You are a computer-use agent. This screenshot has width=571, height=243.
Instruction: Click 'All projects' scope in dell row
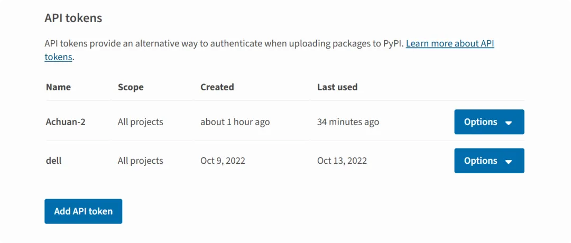tap(140, 161)
